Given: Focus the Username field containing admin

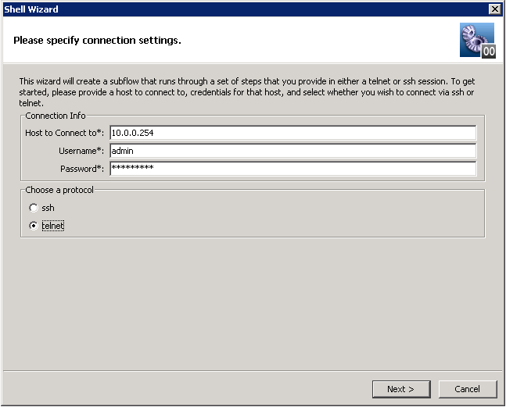Looking at the screenshot, I should [x=292, y=151].
